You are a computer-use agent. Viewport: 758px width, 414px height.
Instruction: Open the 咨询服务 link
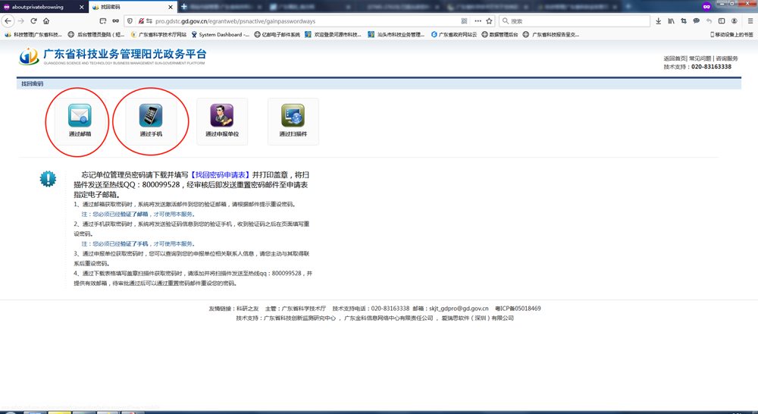726,58
